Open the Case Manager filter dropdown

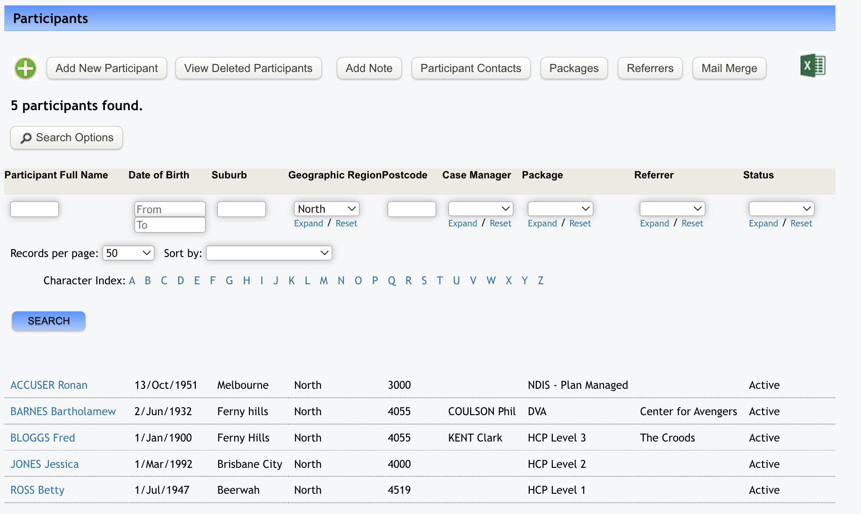point(480,209)
